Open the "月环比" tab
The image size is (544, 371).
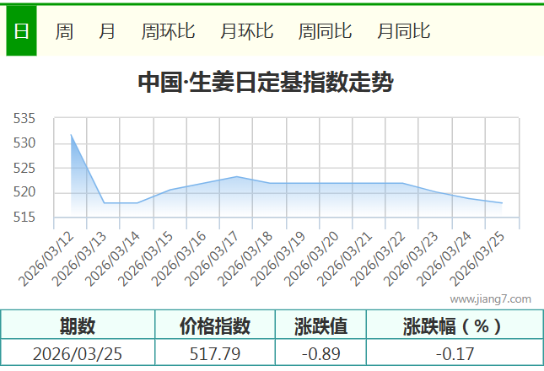246,32
